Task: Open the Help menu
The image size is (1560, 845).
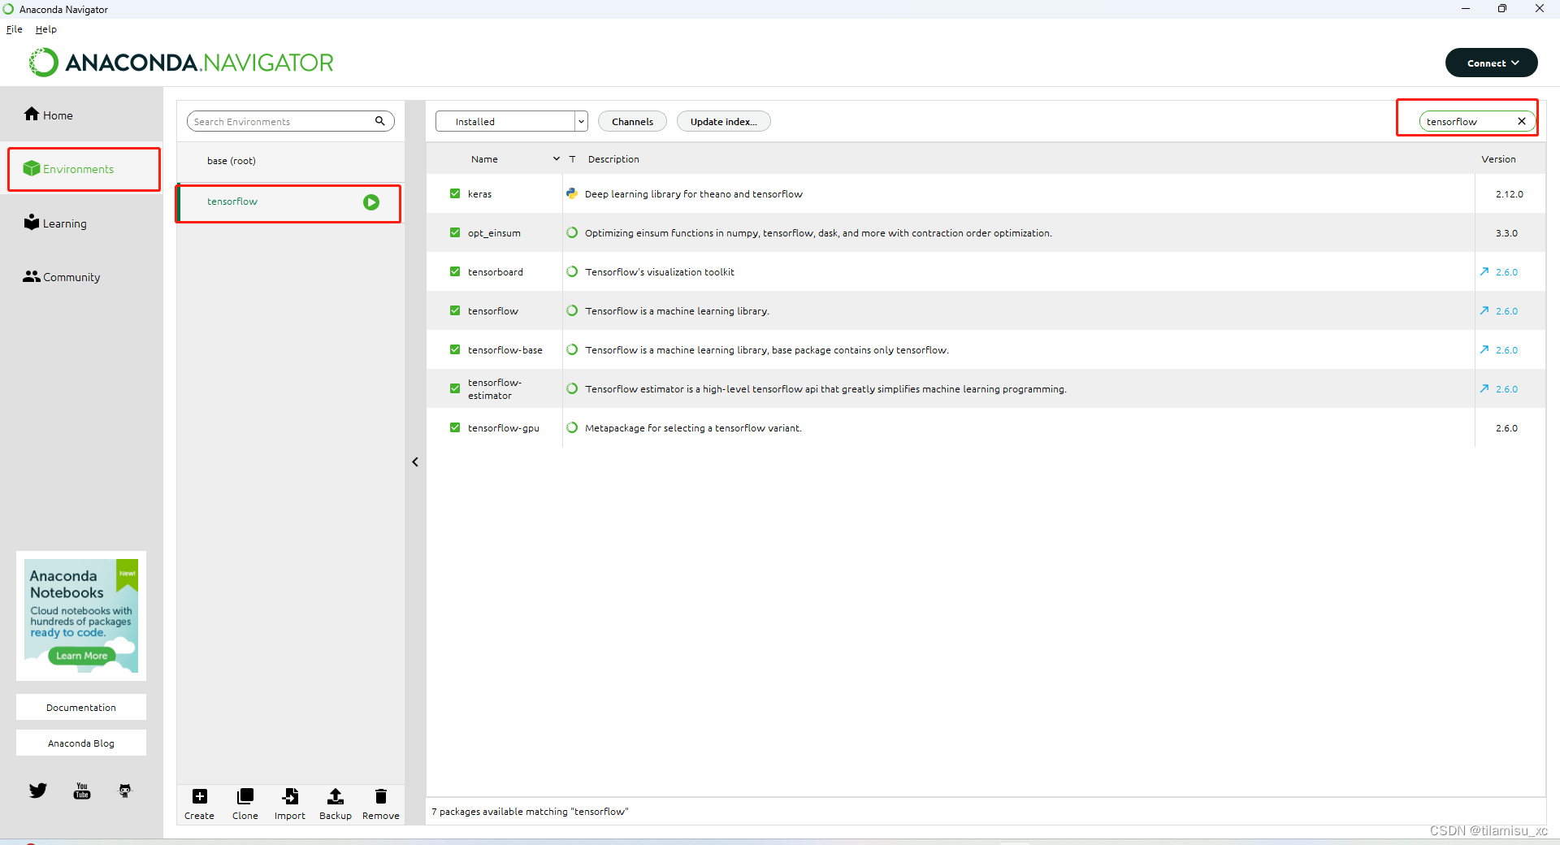Action: coord(46,29)
